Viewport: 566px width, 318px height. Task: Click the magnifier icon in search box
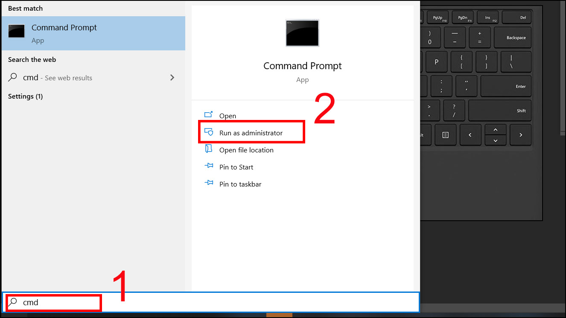click(13, 302)
